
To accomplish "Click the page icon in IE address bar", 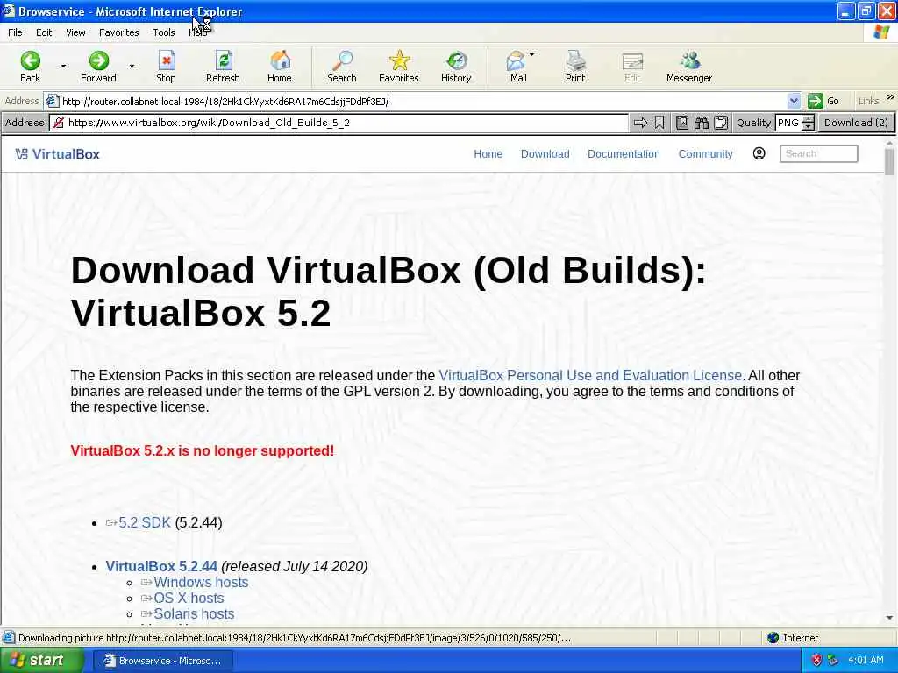I will coord(52,102).
